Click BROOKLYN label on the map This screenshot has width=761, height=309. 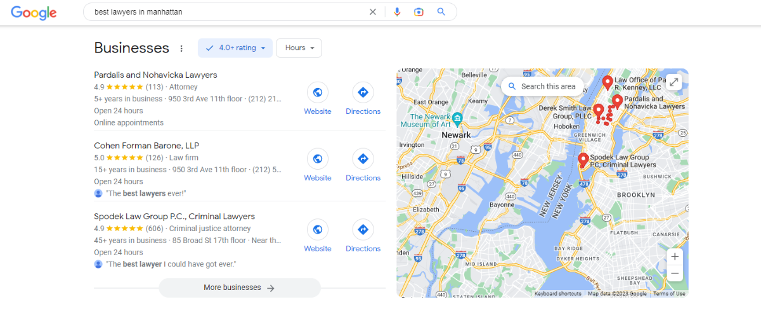pos(636,195)
